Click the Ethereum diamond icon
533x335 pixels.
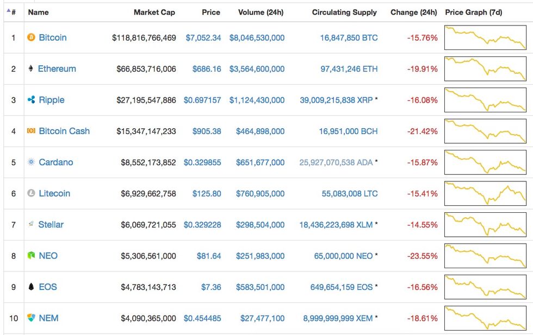tap(31, 69)
